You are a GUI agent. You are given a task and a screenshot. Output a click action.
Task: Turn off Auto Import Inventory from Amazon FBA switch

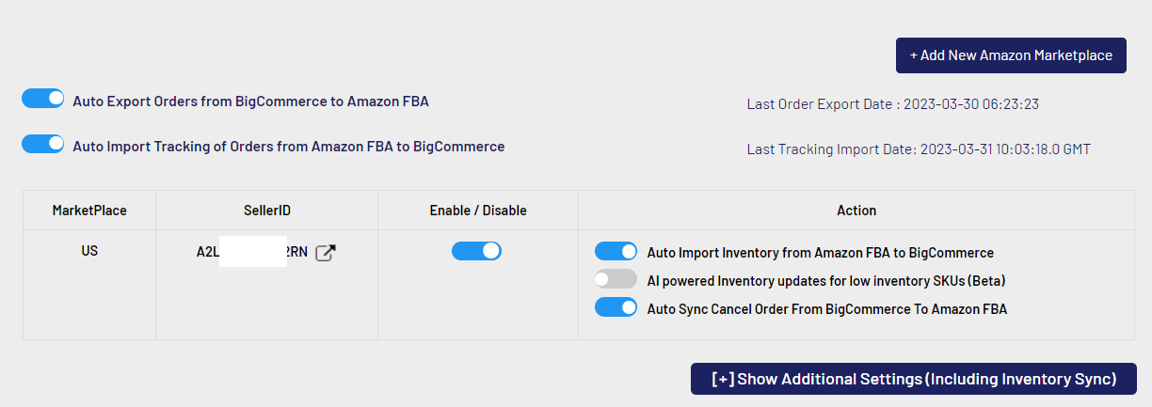coord(616,251)
